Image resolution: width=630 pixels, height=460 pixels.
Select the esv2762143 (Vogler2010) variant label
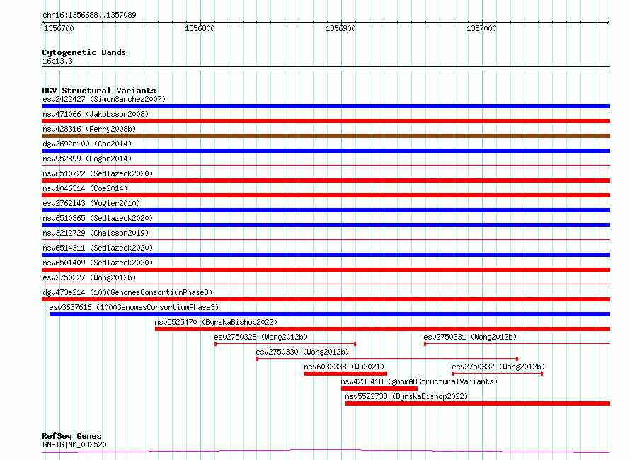(x=91, y=203)
